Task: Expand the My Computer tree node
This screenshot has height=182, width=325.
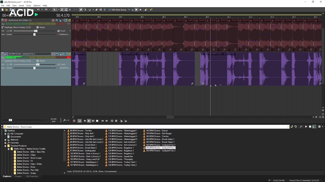Action: coord(5,134)
